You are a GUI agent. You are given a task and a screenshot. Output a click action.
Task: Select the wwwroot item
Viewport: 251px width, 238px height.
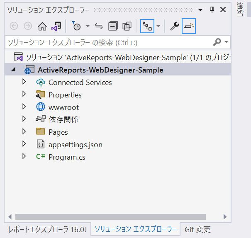[64, 107]
